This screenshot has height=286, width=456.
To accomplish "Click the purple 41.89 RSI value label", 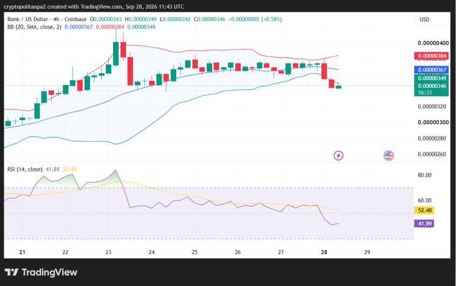I will coord(424,224).
